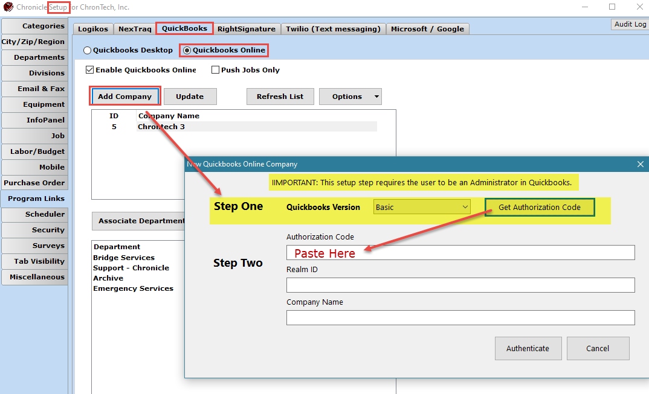The height and width of the screenshot is (394, 649).
Task: Click the Company Name text field
Action: [460, 317]
